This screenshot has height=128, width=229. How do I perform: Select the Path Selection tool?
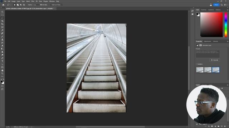pos(3,64)
